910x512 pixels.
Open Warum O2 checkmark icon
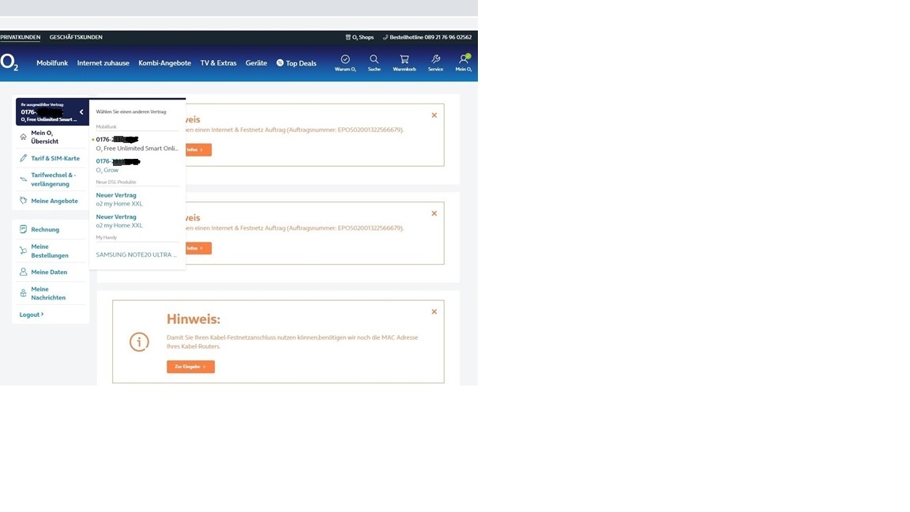coord(345,59)
